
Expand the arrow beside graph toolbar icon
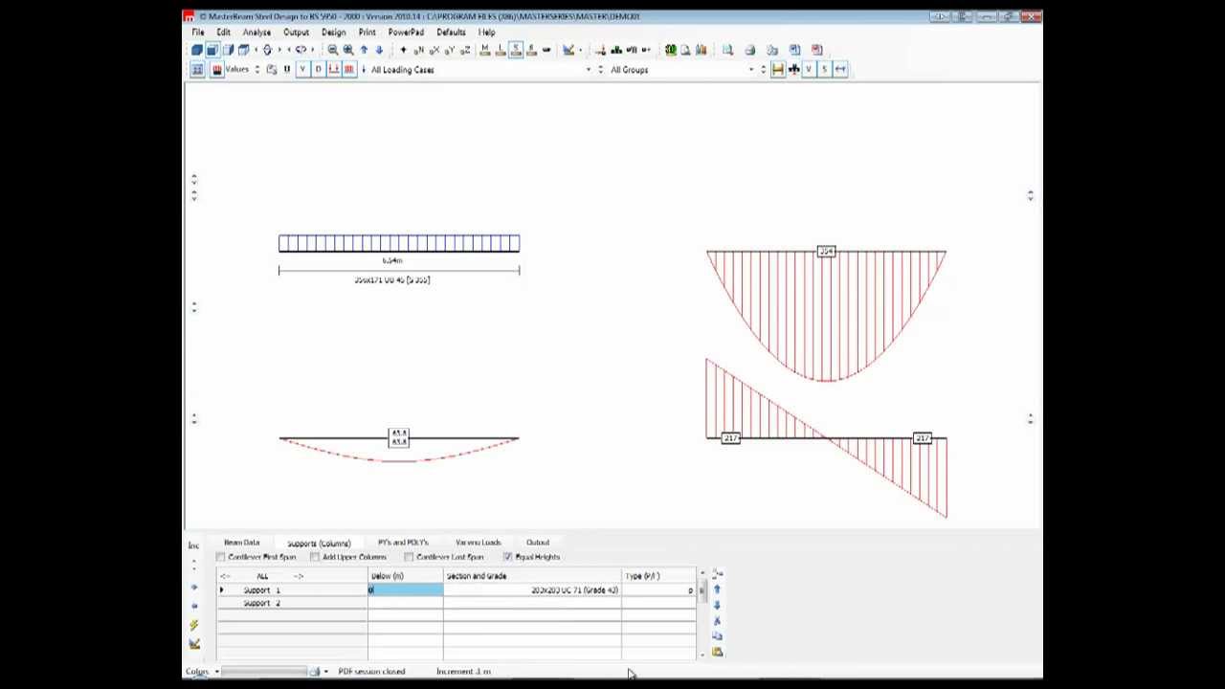point(581,50)
